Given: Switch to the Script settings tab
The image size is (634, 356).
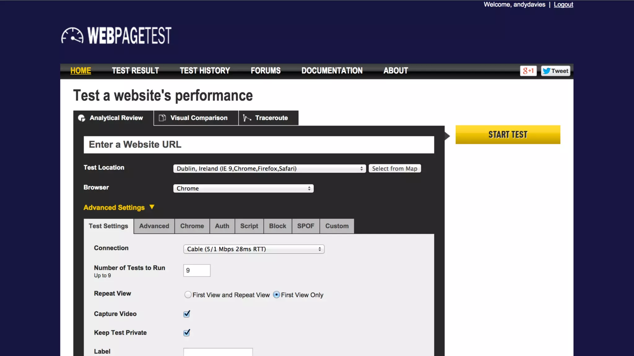Looking at the screenshot, I should (x=249, y=226).
